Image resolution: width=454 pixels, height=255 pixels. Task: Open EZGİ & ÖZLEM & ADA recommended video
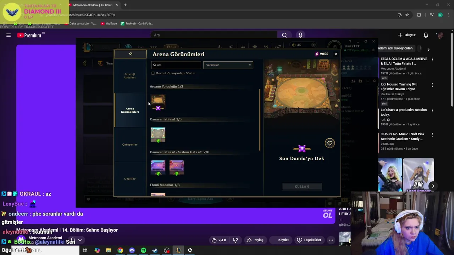[x=404, y=61]
